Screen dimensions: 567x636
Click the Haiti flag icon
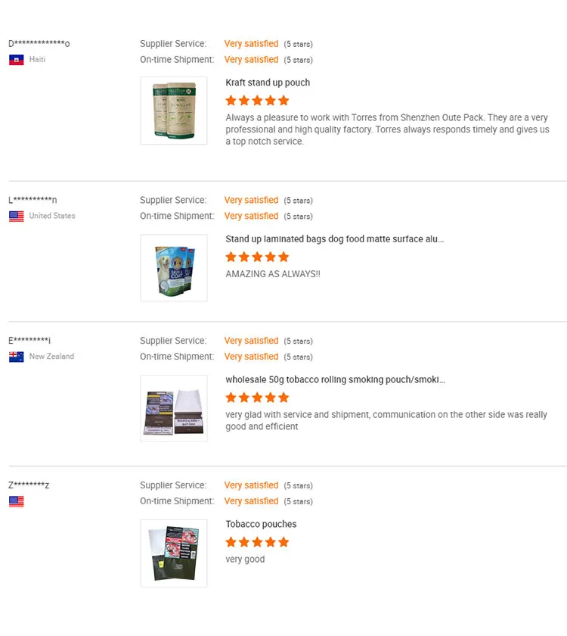[x=17, y=60]
